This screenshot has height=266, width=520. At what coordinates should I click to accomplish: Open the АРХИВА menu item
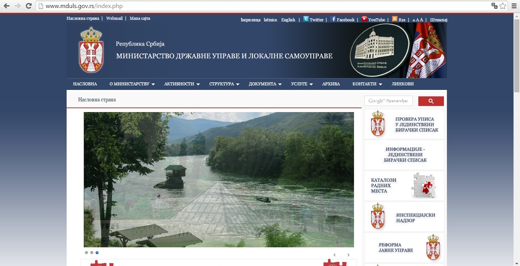coord(331,84)
